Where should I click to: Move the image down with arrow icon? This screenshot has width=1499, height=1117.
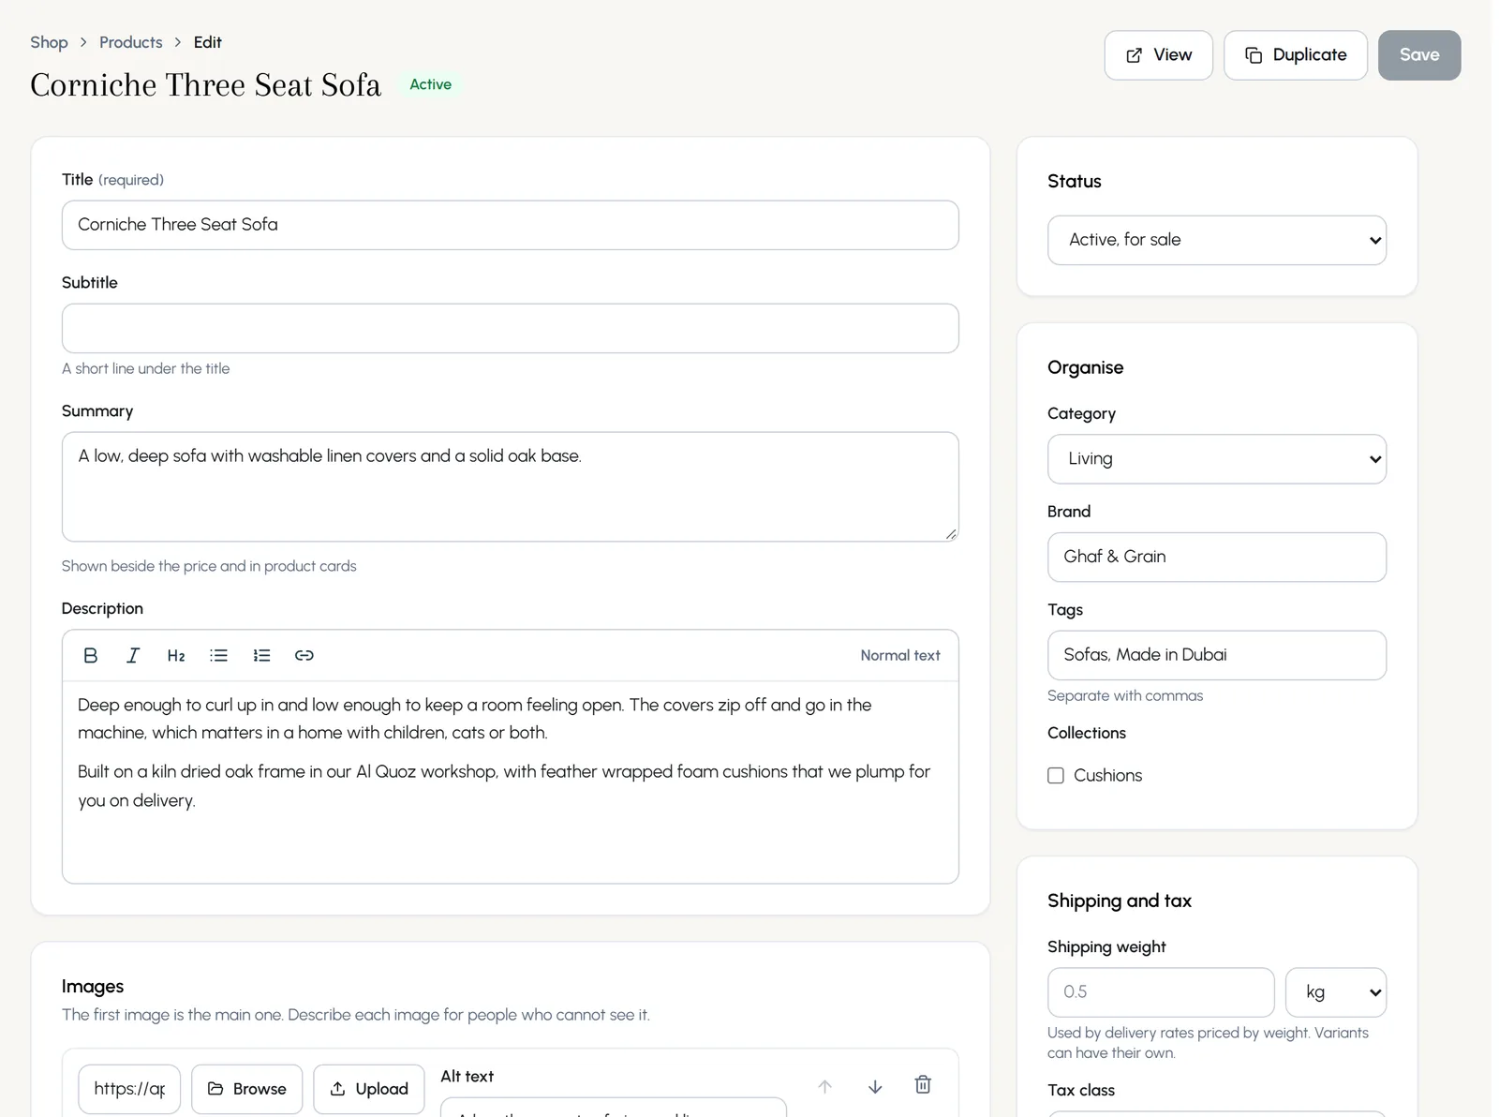pos(875,1086)
